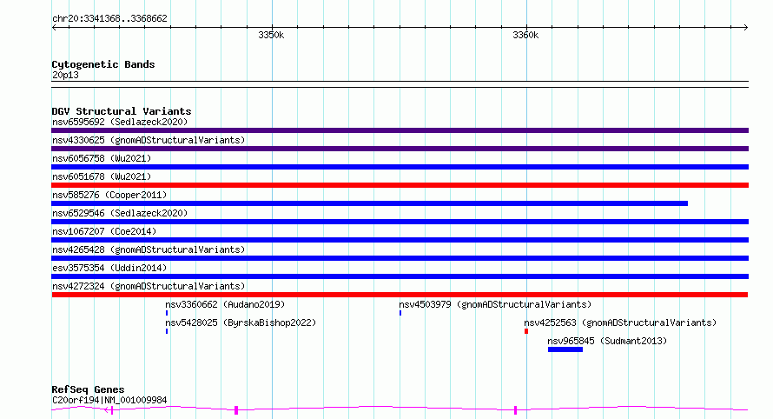Screen dimensions: 773x419
Task: Click the small red marker under nsv4252563
Action: pyautogui.click(x=526, y=331)
